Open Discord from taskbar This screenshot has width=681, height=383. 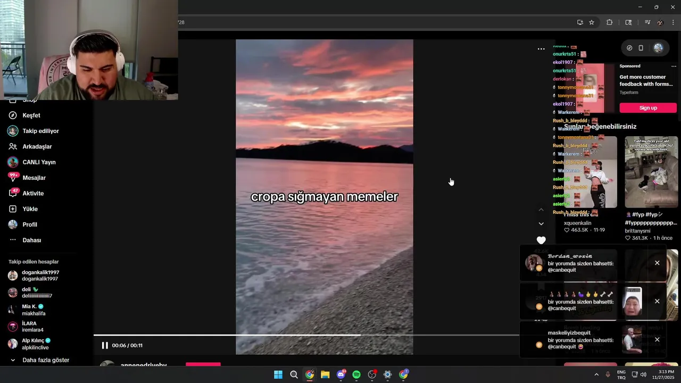(x=341, y=375)
